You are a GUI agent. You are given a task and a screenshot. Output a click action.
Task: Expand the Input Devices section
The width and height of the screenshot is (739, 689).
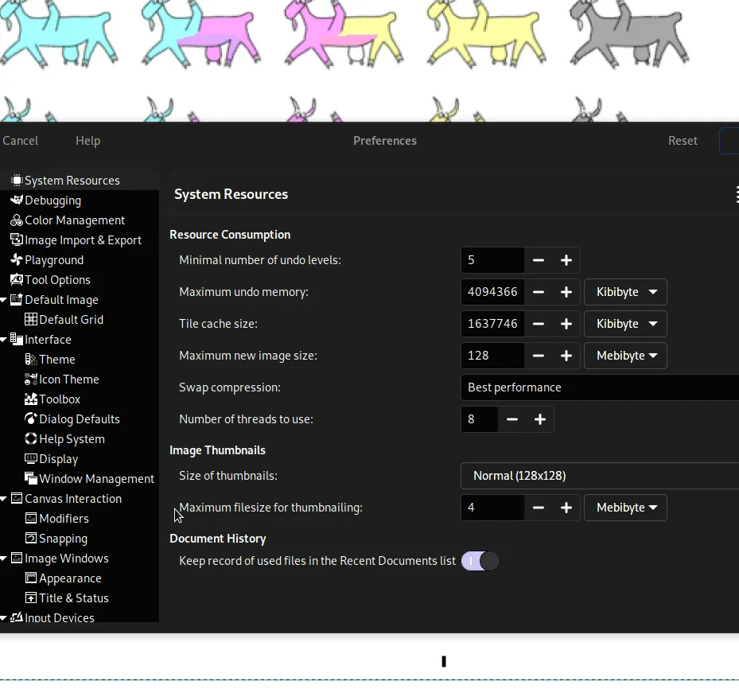pyautogui.click(x=5, y=617)
